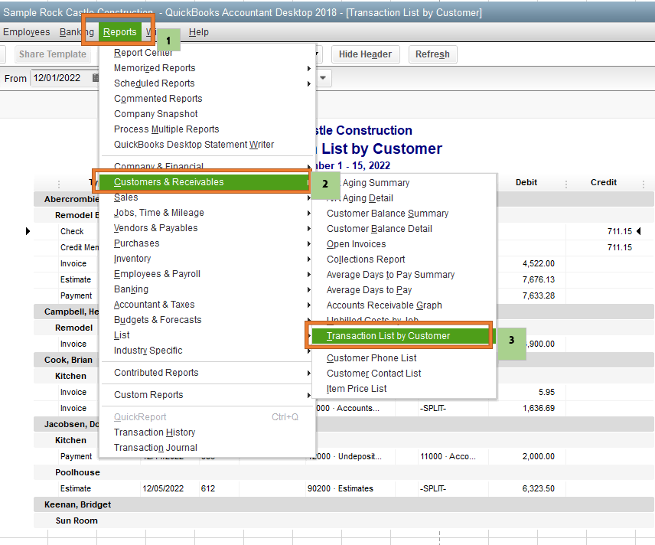Click the Cook, Brian customer row

(x=68, y=360)
